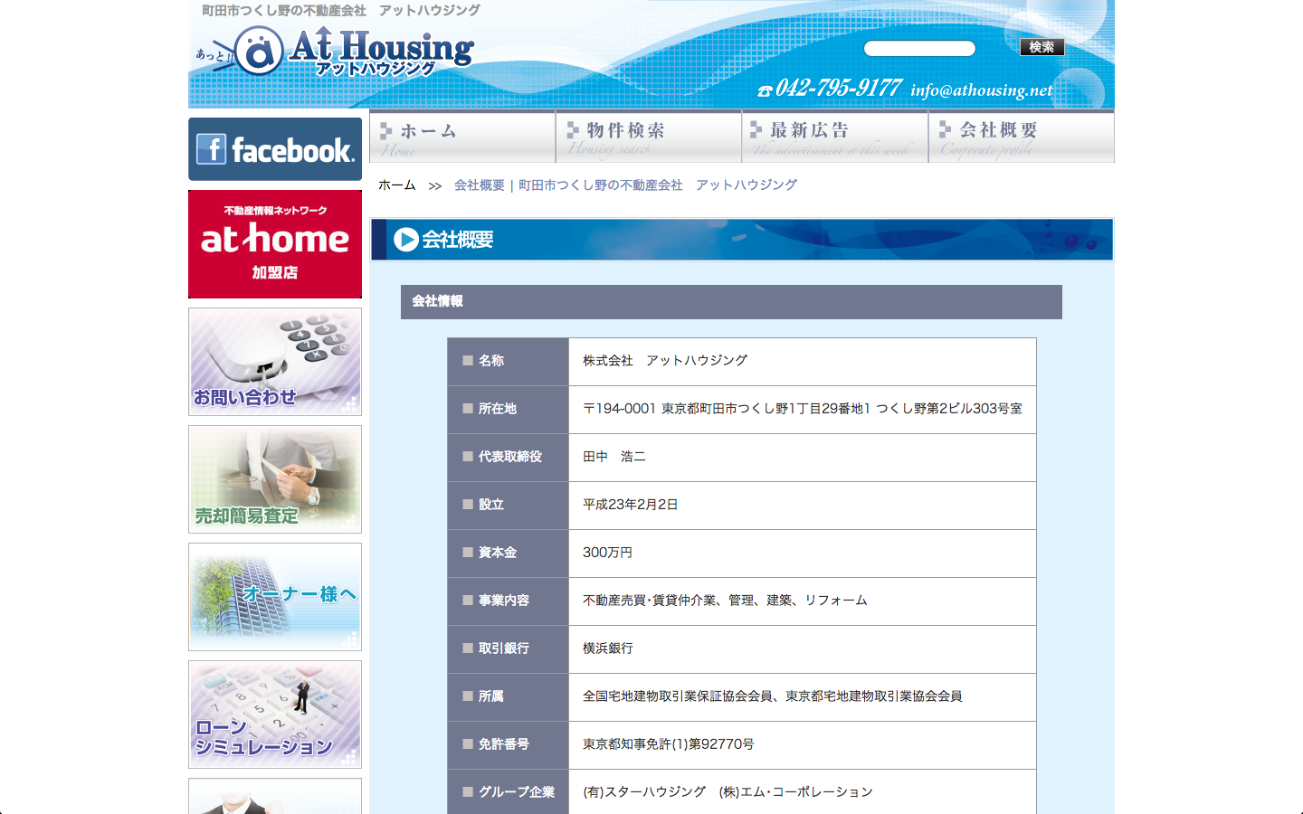Click the 東京都知事免許(1)第92770号 value
This screenshot has height=814, width=1303.
coord(669,744)
